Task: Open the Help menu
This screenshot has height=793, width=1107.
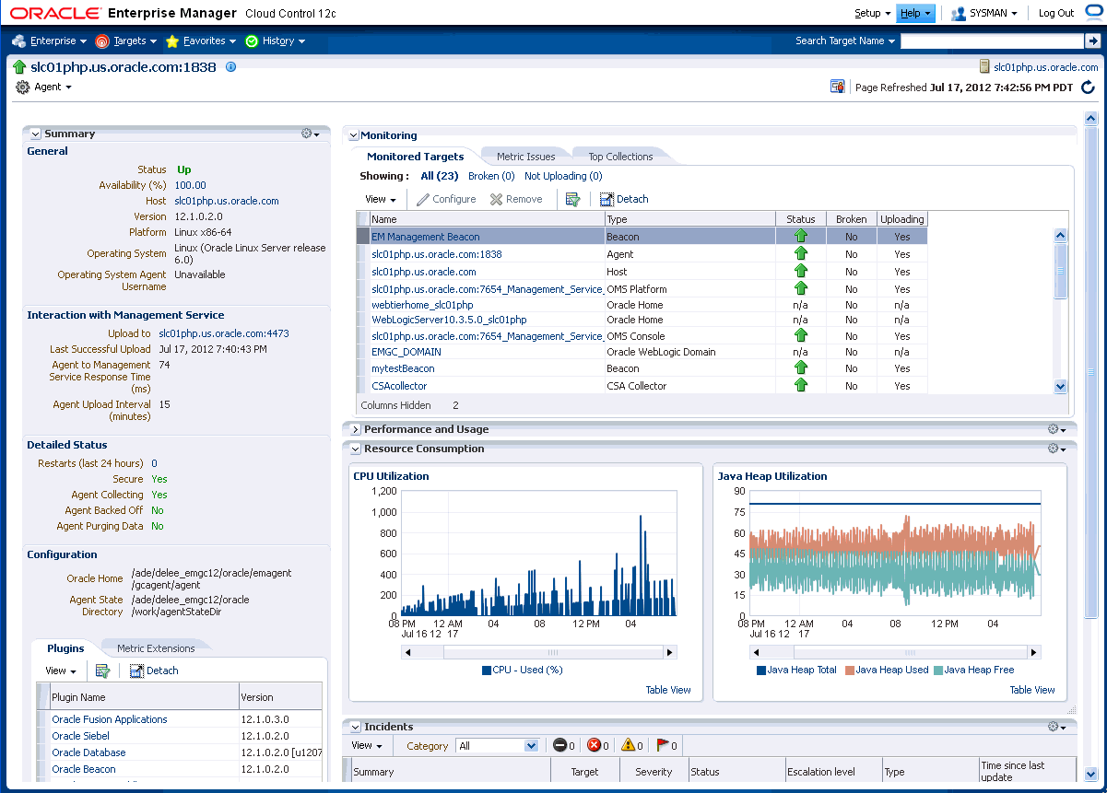Action: [x=915, y=13]
